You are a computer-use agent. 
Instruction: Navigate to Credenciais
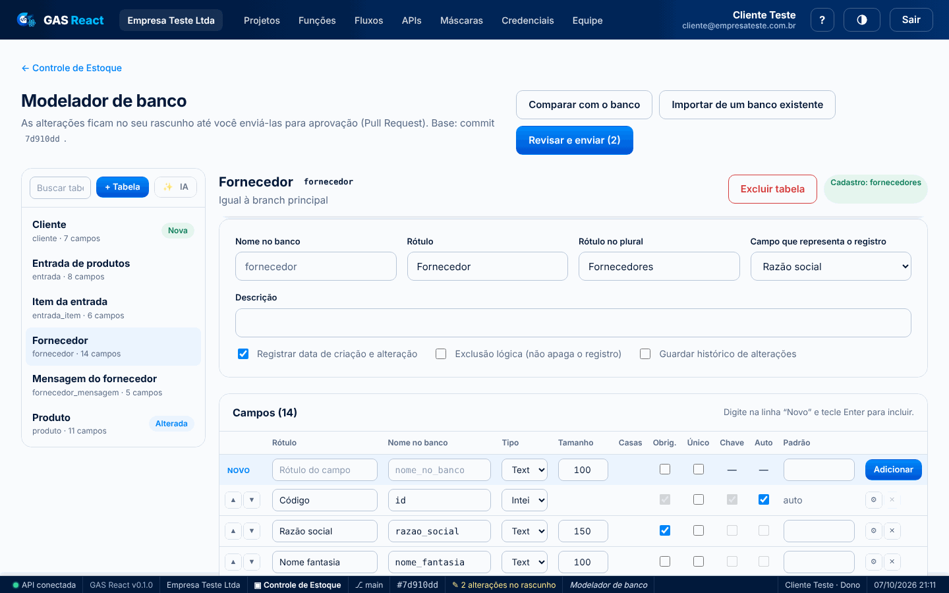(x=528, y=20)
